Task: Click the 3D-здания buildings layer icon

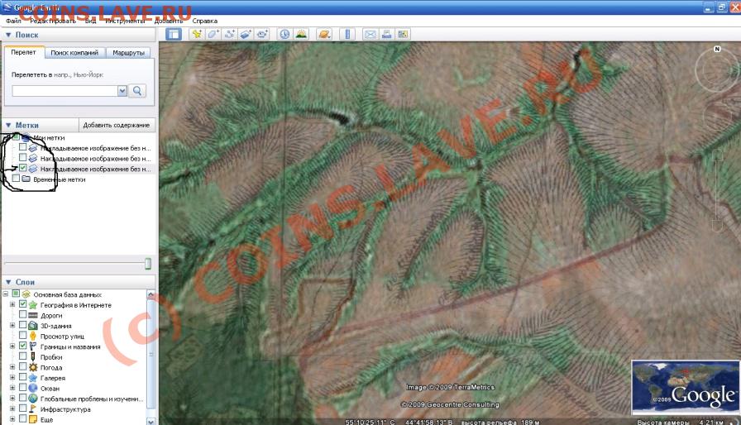Action: (32, 325)
